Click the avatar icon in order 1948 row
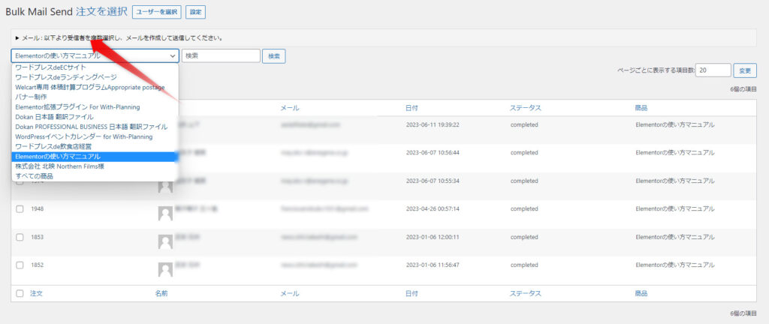 [x=165, y=214]
